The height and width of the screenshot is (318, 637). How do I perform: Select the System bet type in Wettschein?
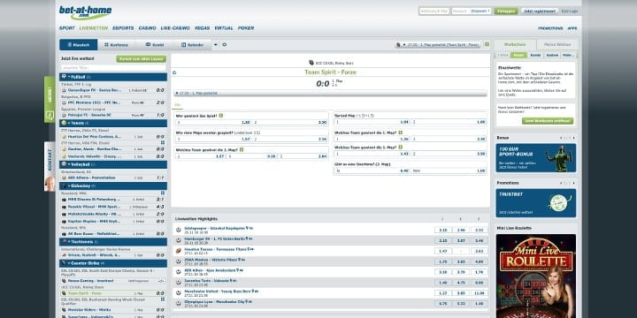(x=552, y=55)
